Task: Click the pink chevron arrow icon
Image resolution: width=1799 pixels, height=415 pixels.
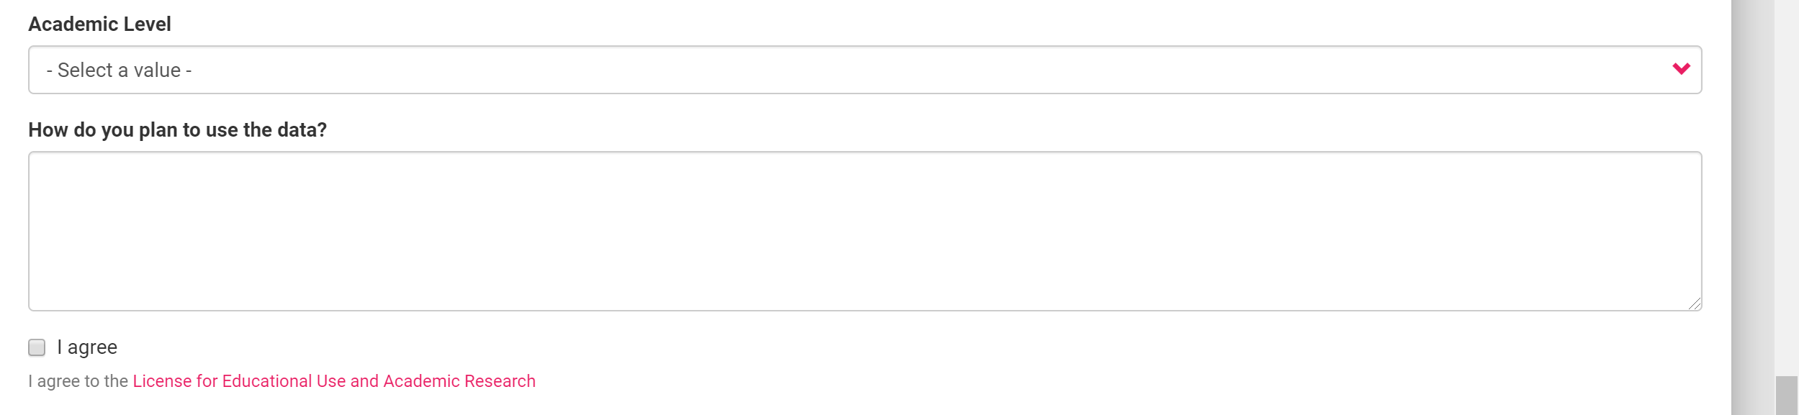Action: click(x=1681, y=69)
